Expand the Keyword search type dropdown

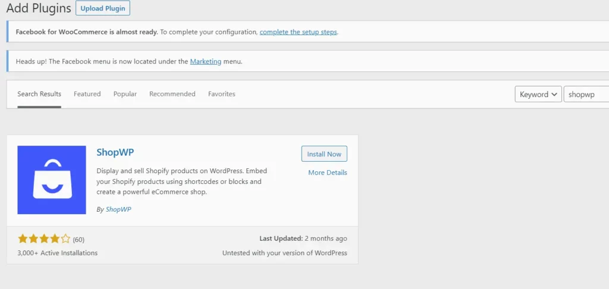coord(538,95)
